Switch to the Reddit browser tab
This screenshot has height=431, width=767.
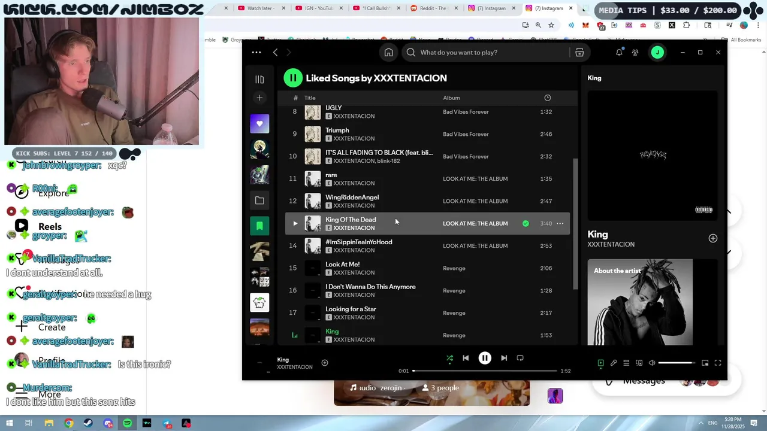click(434, 8)
